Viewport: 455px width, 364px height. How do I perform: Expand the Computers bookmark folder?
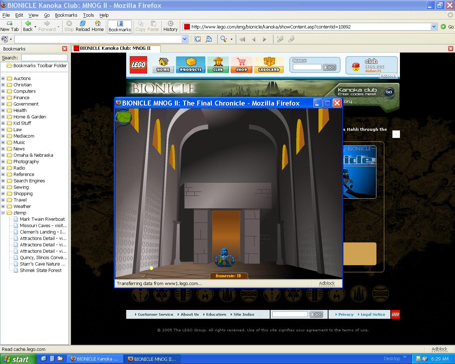(x=3, y=91)
